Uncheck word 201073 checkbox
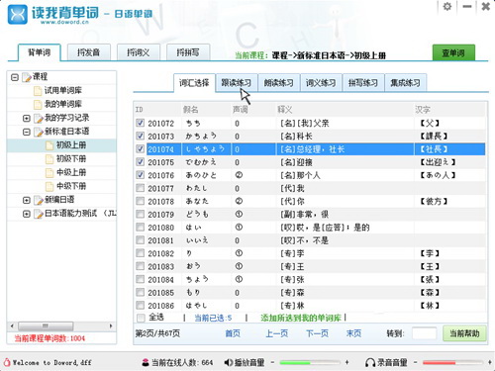The width and height of the screenshot is (495, 371). pyautogui.click(x=141, y=136)
